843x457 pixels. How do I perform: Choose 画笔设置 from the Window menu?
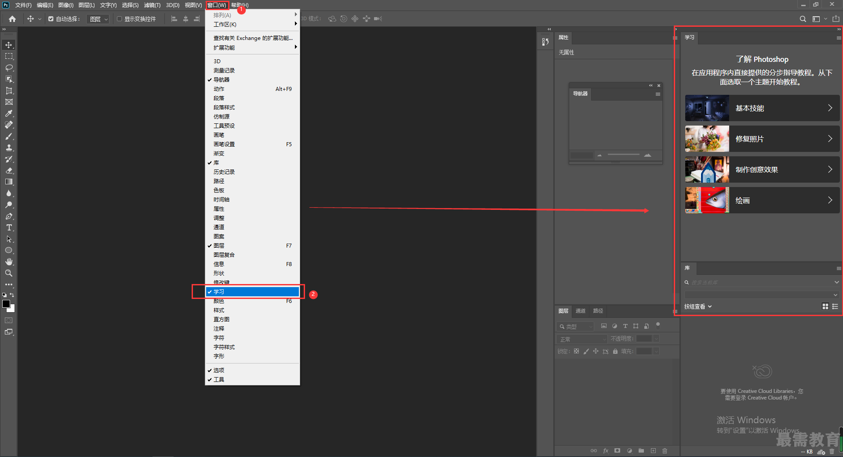252,144
